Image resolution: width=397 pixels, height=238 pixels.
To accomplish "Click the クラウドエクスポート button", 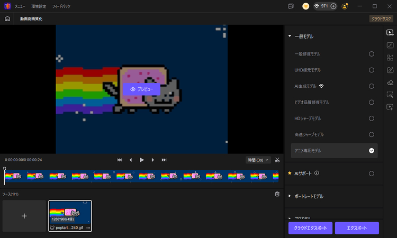I will tap(310, 228).
